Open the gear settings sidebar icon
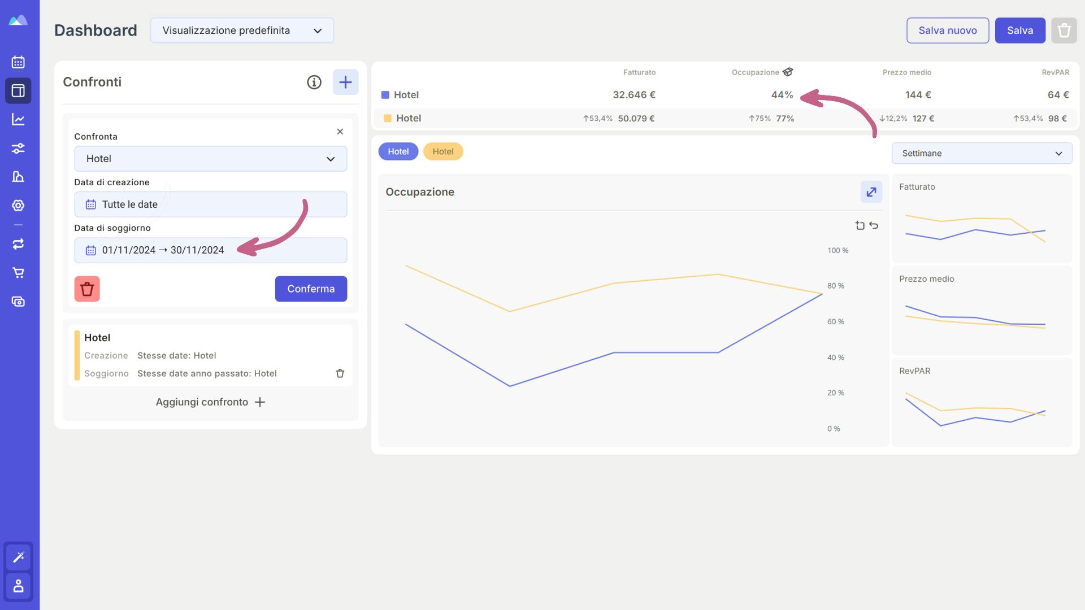This screenshot has height=610, width=1085. pyautogui.click(x=18, y=206)
